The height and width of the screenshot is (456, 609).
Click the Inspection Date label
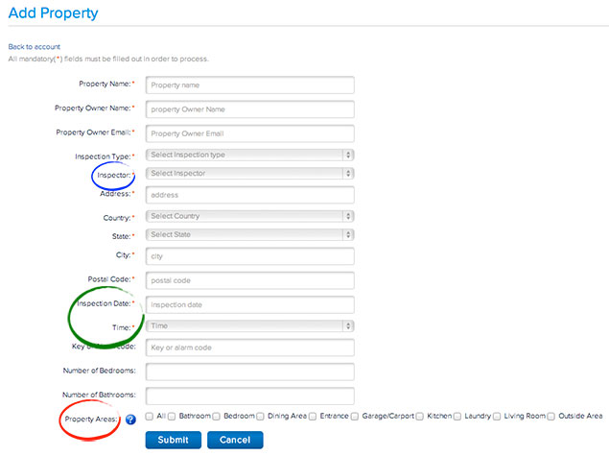pyautogui.click(x=104, y=303)
